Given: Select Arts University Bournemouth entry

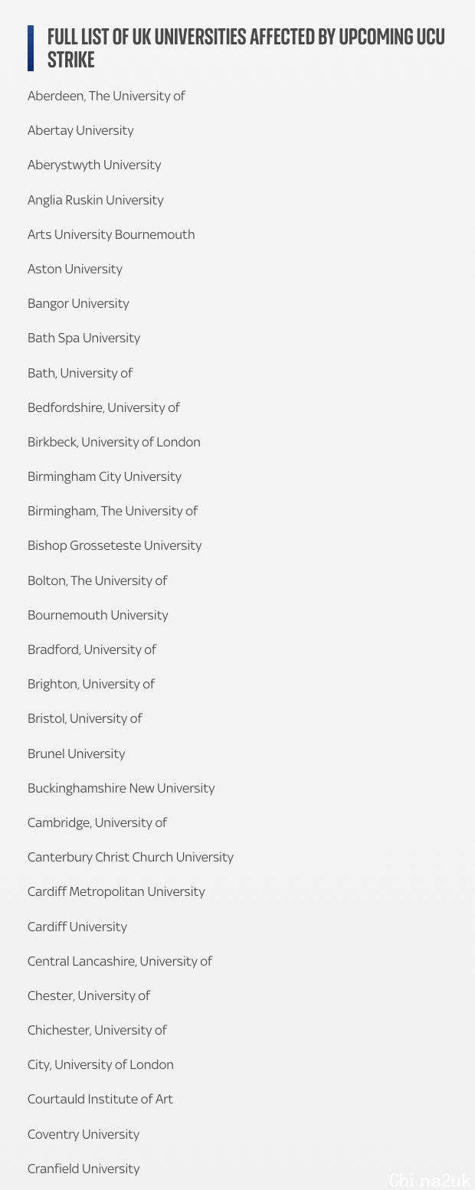Looking at the screenshot, I should pyautogui.click(x=111, y=234).
